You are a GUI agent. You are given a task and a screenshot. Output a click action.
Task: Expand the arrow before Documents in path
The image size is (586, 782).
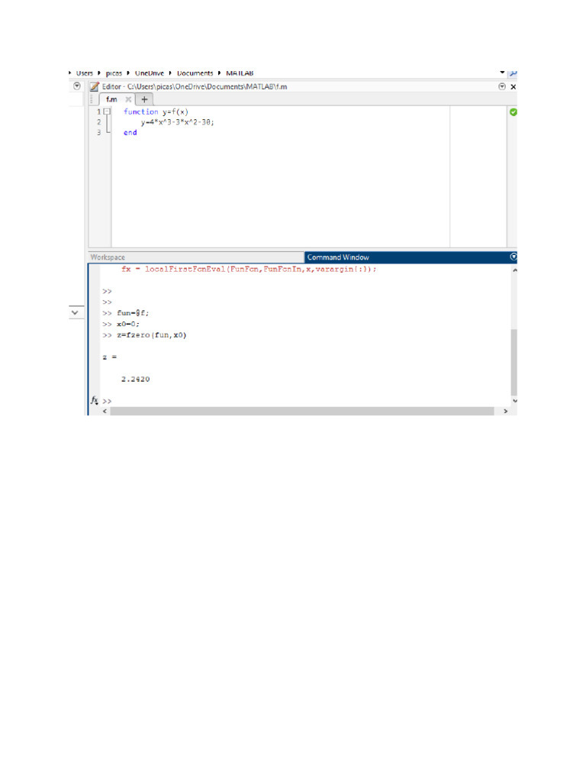170,73
